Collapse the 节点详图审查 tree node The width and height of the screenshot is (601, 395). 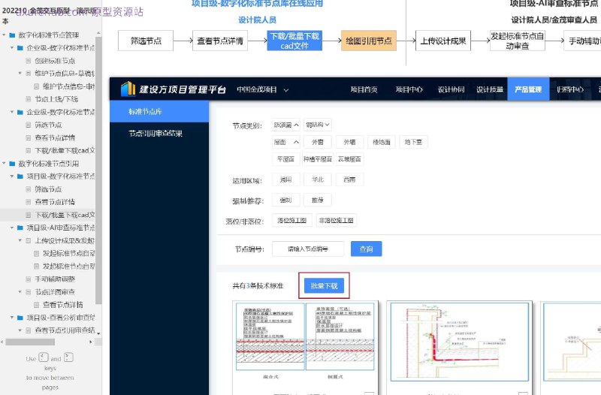pyautogui.click(x=20, y=292)
